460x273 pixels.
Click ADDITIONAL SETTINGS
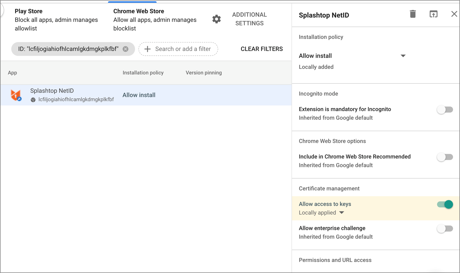249,19
